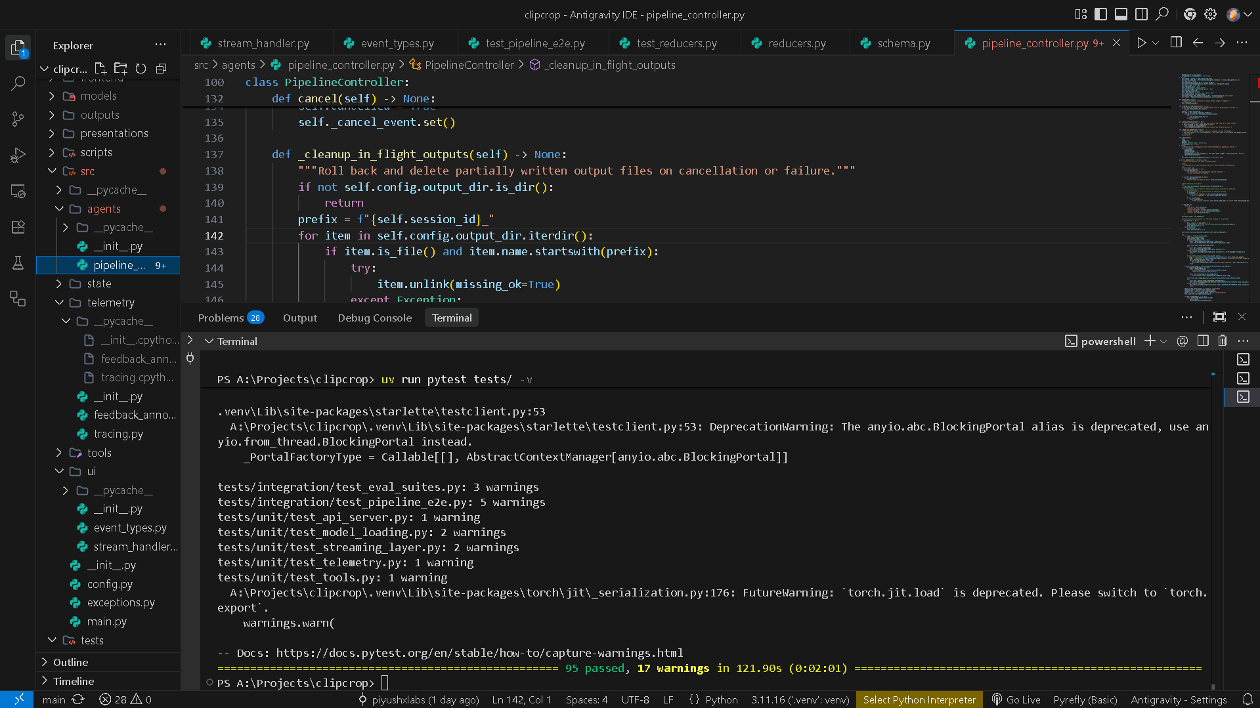Collapse all folders in Explorer
1260x708 pixels.
click(x=161, y=68)
